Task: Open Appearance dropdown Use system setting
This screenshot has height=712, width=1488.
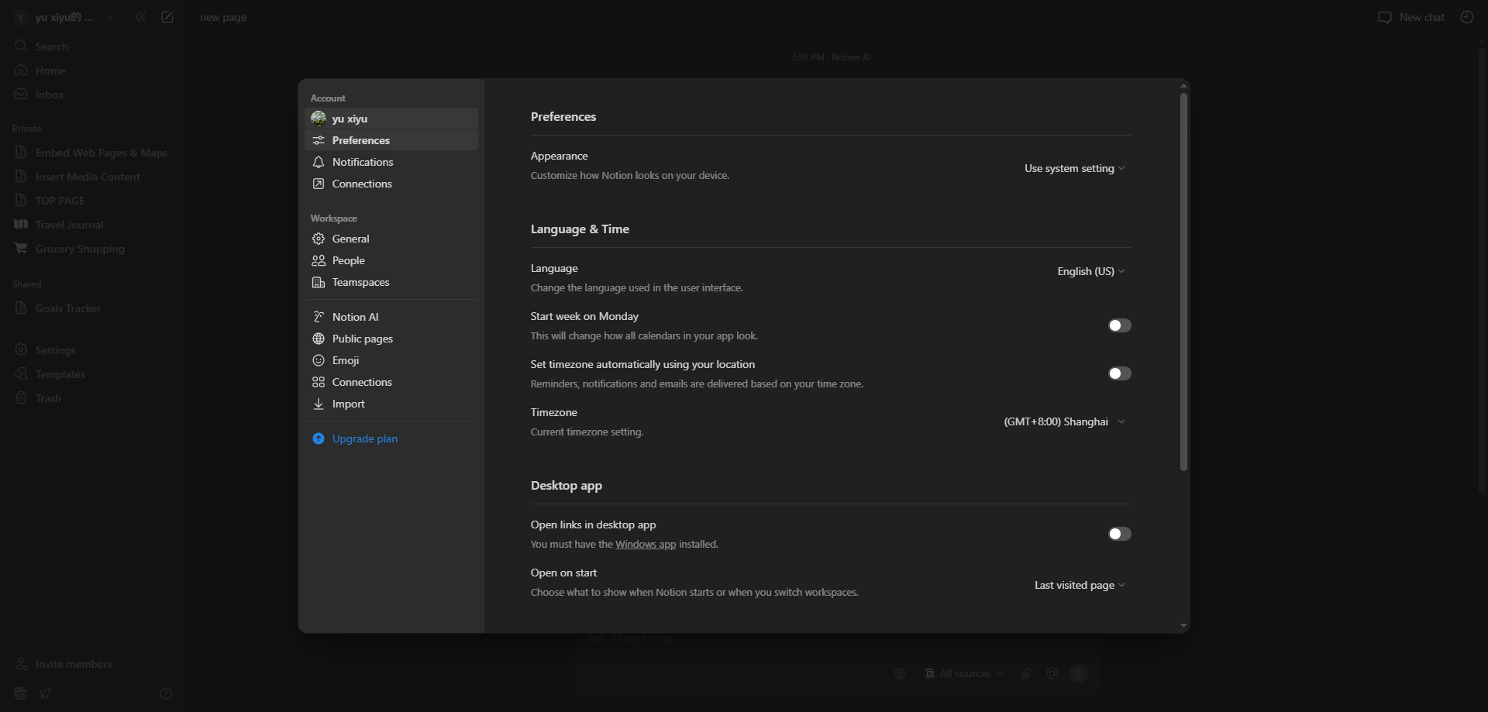Action: click(1074, 168)
